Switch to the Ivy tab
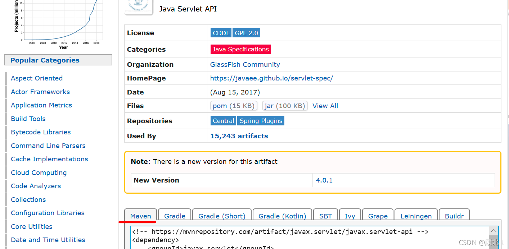 pyautogui.click(x=350, y=216)
